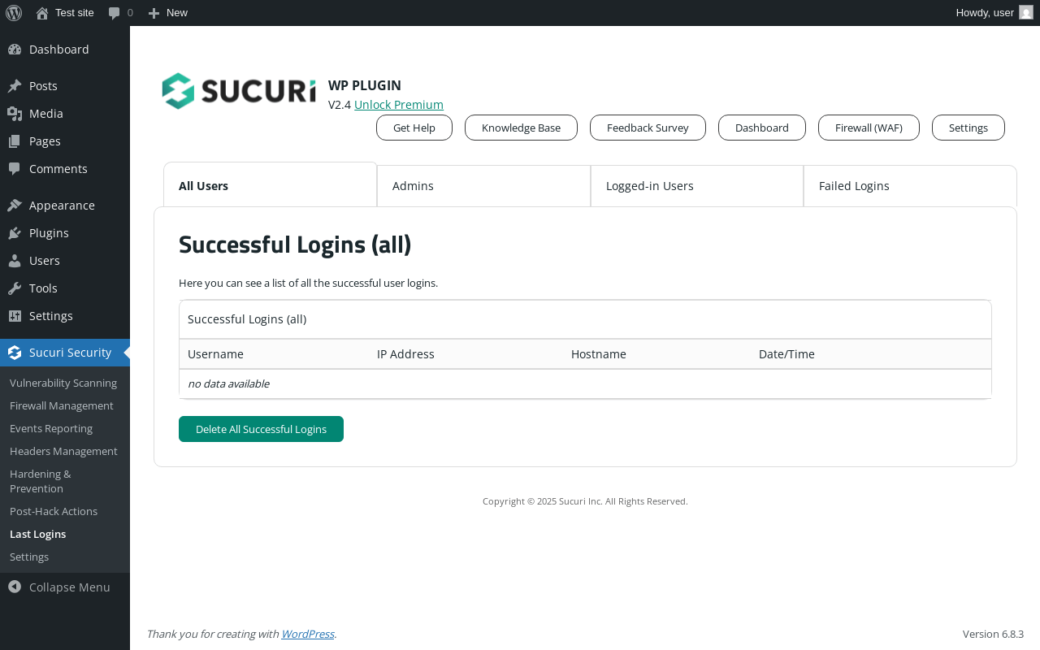
Task: Open the Knowledge Base button
Action: point(521,128)
